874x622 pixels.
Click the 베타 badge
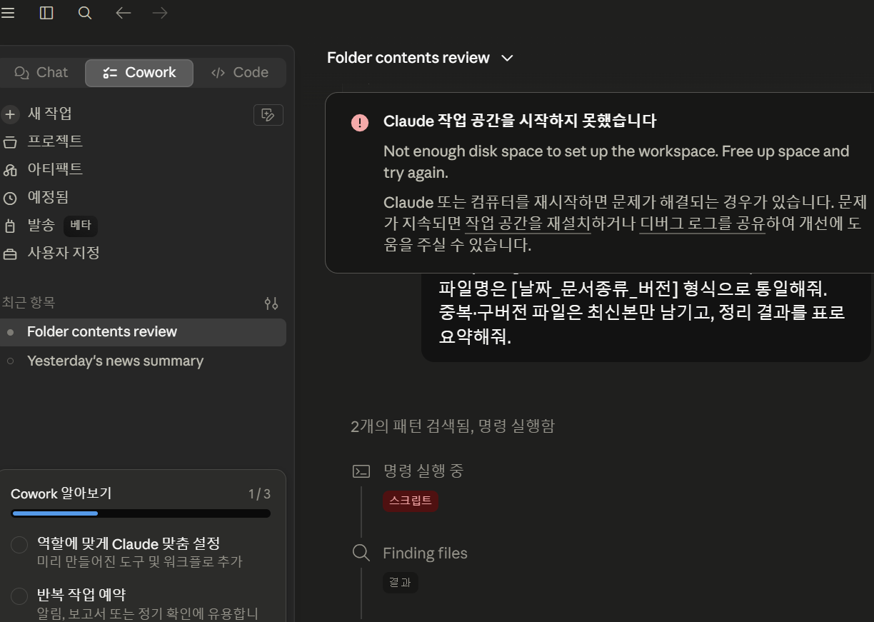coord(80,226)
